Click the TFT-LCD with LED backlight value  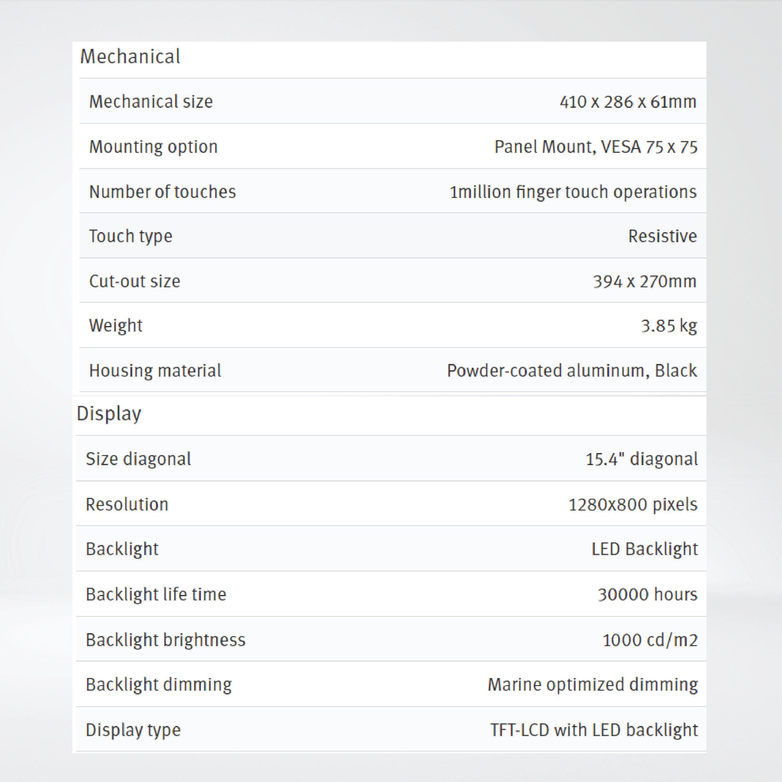tap(594, 730)
